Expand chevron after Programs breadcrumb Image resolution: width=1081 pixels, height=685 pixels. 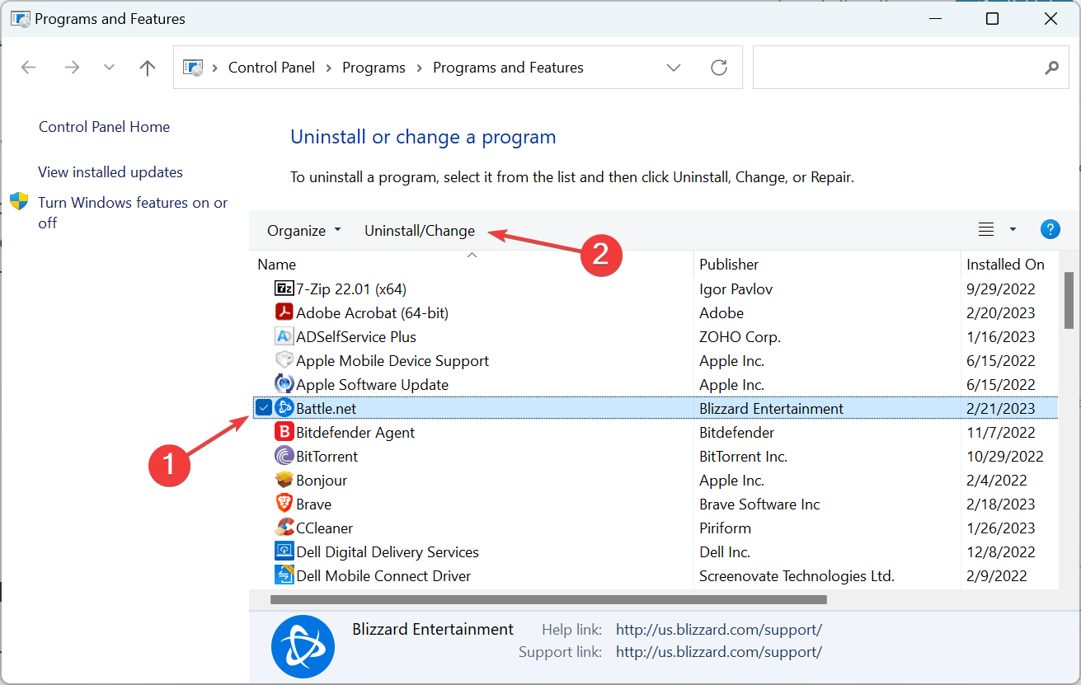click(419, 68)
